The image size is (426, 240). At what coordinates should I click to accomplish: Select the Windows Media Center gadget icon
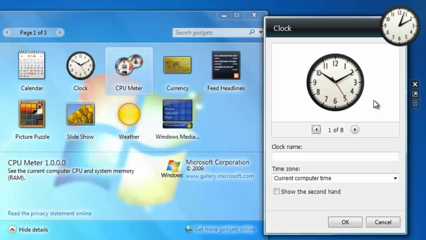(177, 114)
